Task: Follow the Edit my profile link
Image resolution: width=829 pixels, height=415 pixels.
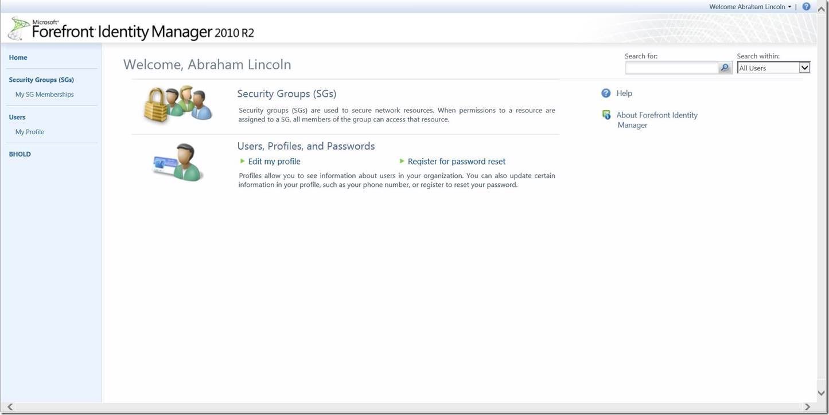Action: (x=274, y=162)
